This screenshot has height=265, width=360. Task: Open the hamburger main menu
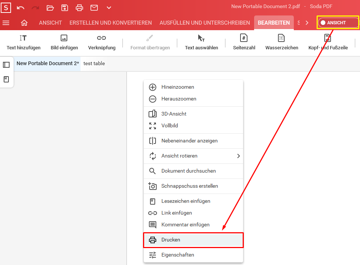point(6,23)
